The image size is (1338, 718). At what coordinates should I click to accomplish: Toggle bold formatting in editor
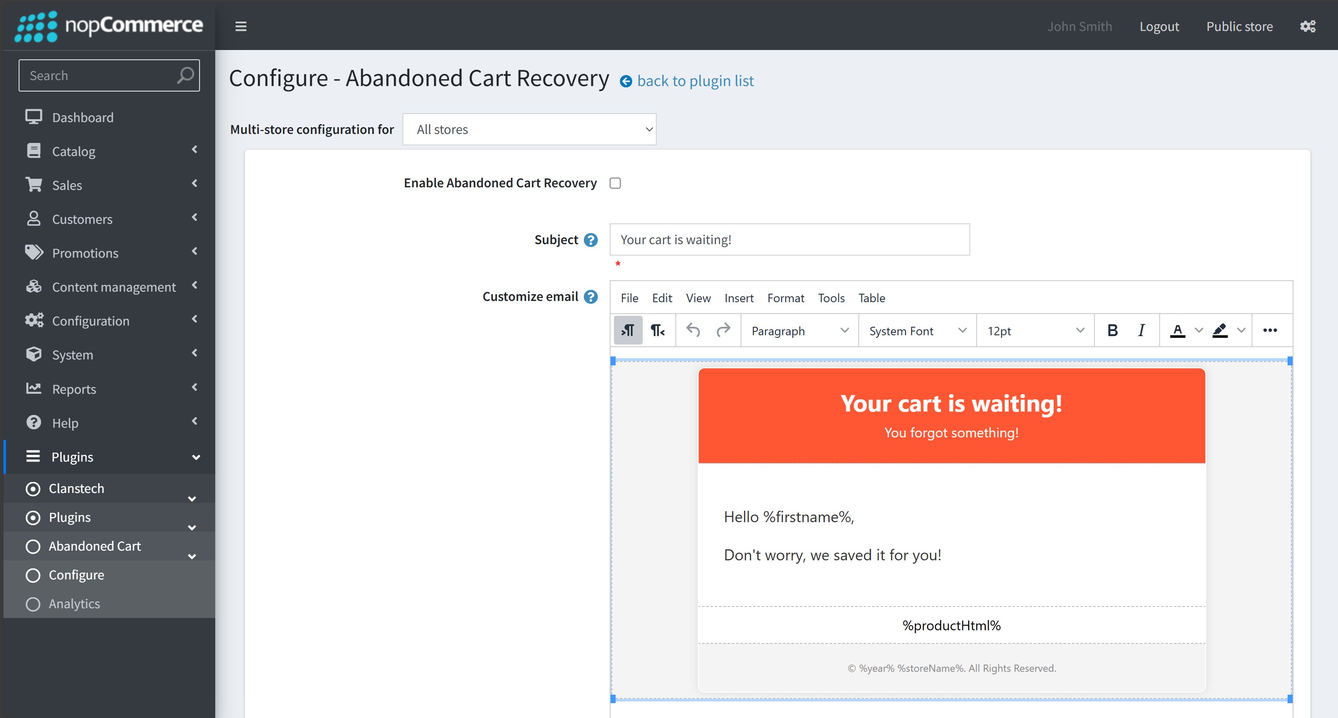[x=1112, y=331]
